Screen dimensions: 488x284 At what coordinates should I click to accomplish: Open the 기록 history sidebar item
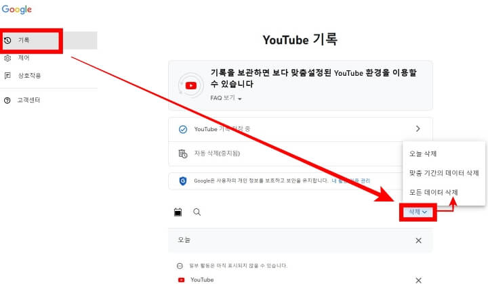click(49, 40)
